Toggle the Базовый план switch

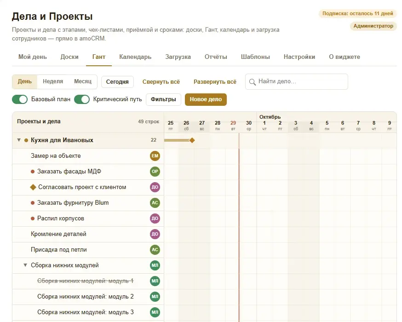20,99
